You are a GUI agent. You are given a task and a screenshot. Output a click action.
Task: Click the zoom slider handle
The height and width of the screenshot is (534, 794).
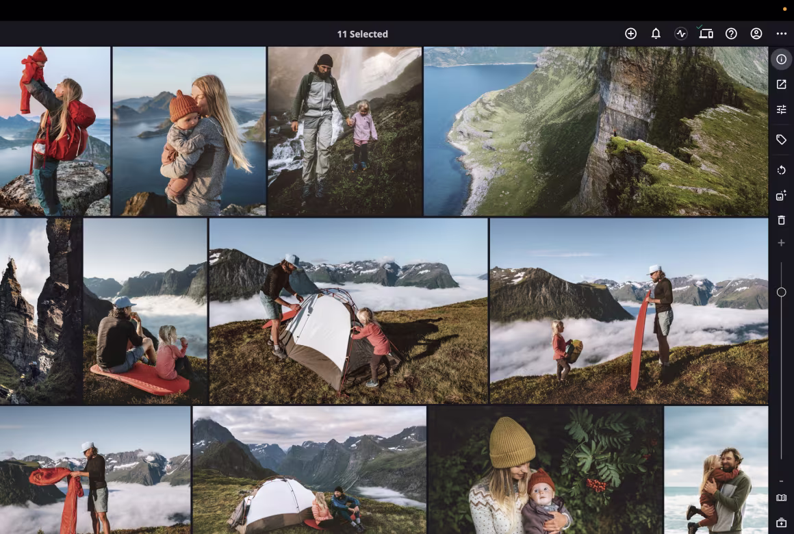click(x=781, y=292)
